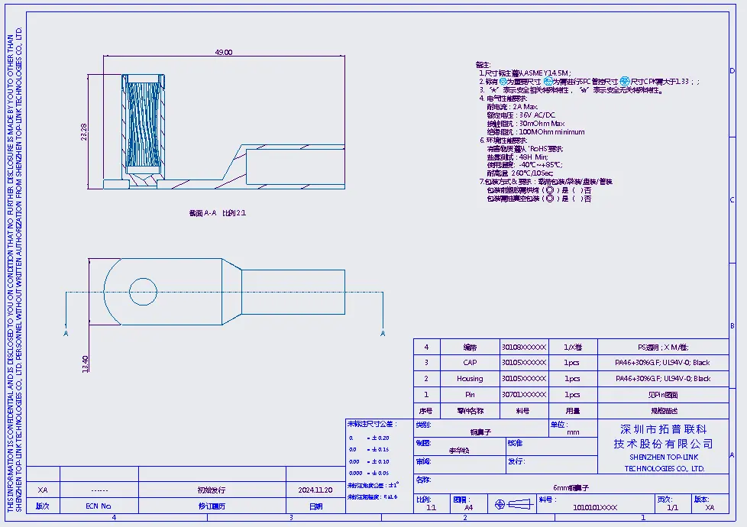The image size is (747, 527).
Task: Click the left section marker A
Action: click(x=66, y=334)
